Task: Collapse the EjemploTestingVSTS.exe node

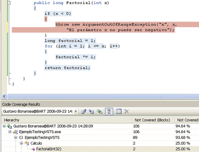Action: [9, 132]
